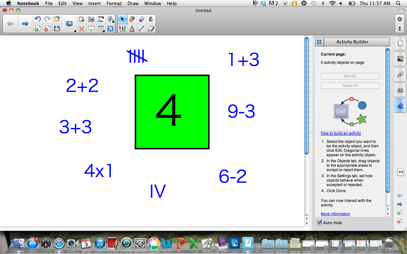Image resolution: width=407 pixels, height=254 pixels.
Task: Open the screen capture camera tool
Action: pos(91,19)
